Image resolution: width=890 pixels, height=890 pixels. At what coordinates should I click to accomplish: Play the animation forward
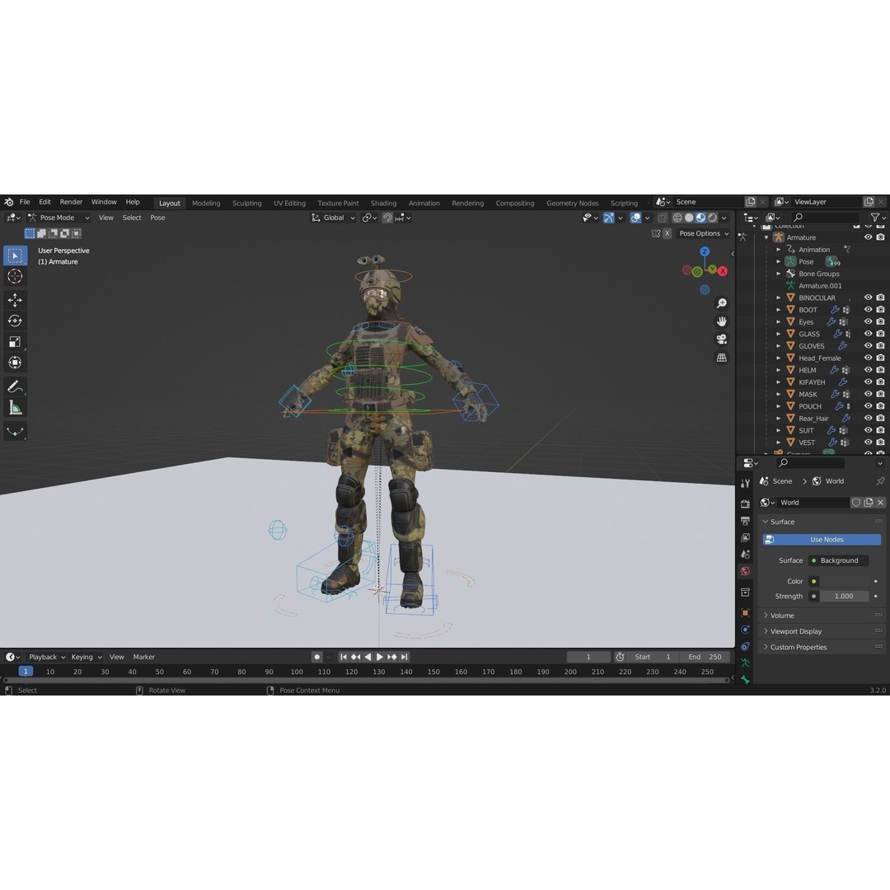(380, 657)
